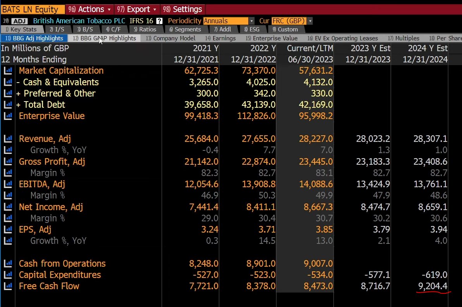Screen dimensions: 462x307
Task: Open chart icon for Free Cash Flow row
Action: (x=8, y=286)
